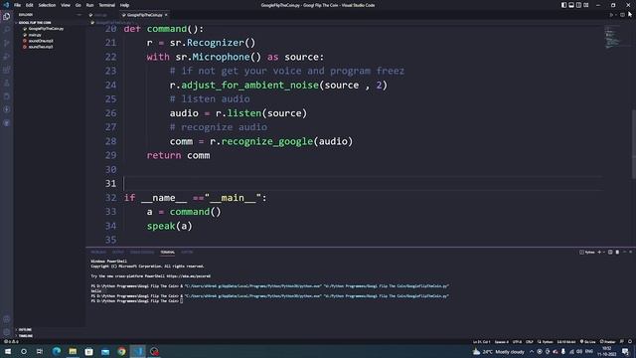636x358 pixels.
Task: Open GoogleFlipTheCoin.py in the explorer tree
Action: [46, 29]
